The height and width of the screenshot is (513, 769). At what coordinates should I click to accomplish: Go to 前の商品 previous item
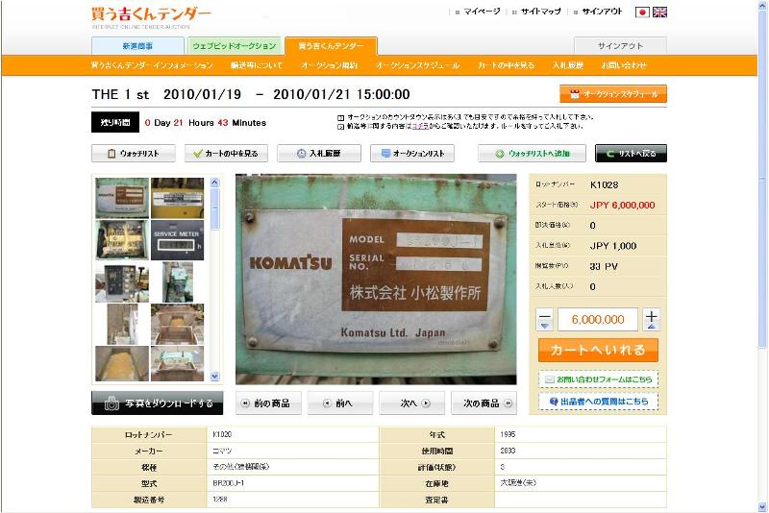(x=268, y=403)
